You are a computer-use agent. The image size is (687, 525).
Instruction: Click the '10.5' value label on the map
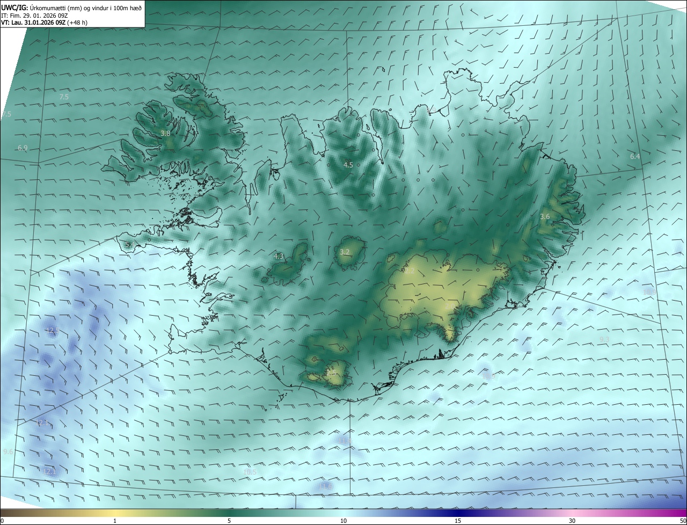250,472
